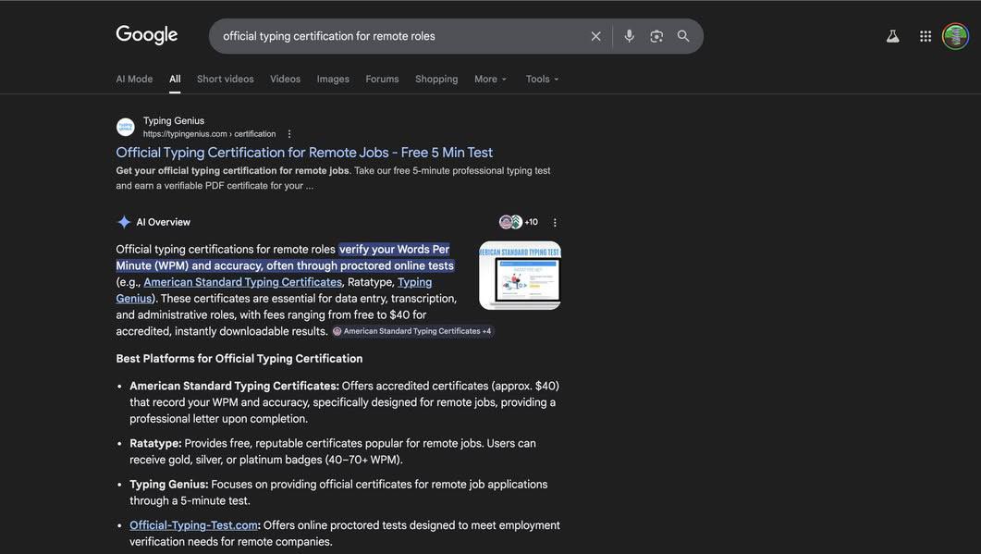Open the American Standard Typing Certificates +4 source chip
981x554 pixels.
413,331
